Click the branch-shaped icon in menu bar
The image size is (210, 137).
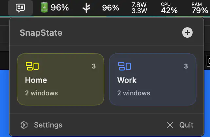(x=86, y=8)
